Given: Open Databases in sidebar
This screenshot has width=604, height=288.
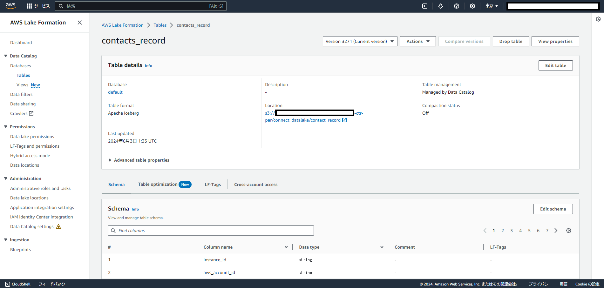Looking at the screenshot, I should tap(21, 66).
